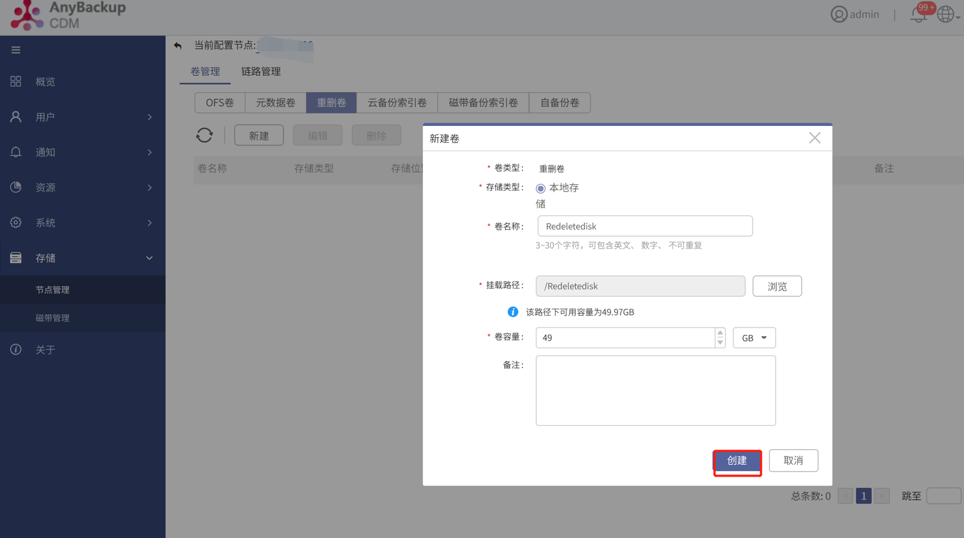Viewport: 964px width, 538px height.
Task: Open the GB capacity unit dropdown
Action: click(754, 338)
